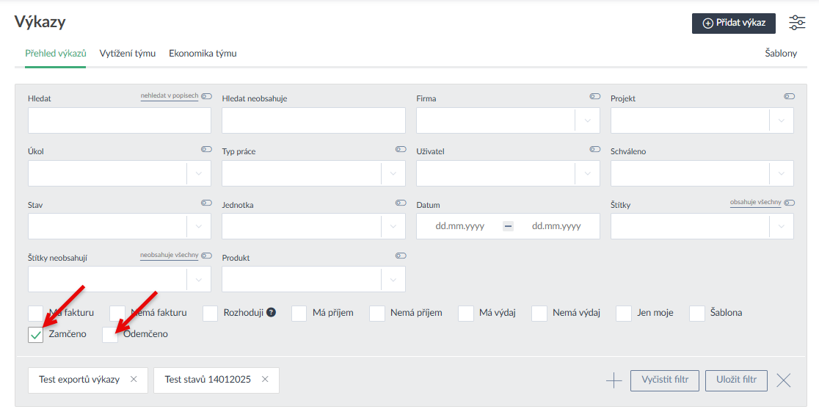The width and height of the screenshot is (819, 412).
Task: Enable the Jen moje checkbox
Action: pos(624,314)
